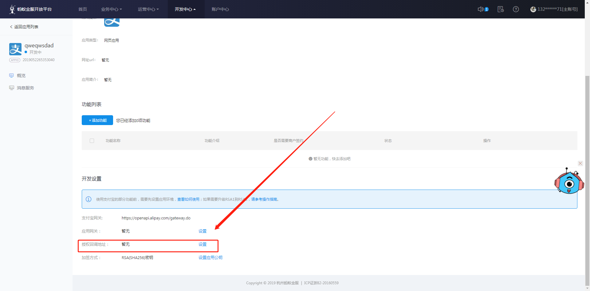
Task: Click the RSA(SHA256)密钥 value text
Action: (137, 258)
